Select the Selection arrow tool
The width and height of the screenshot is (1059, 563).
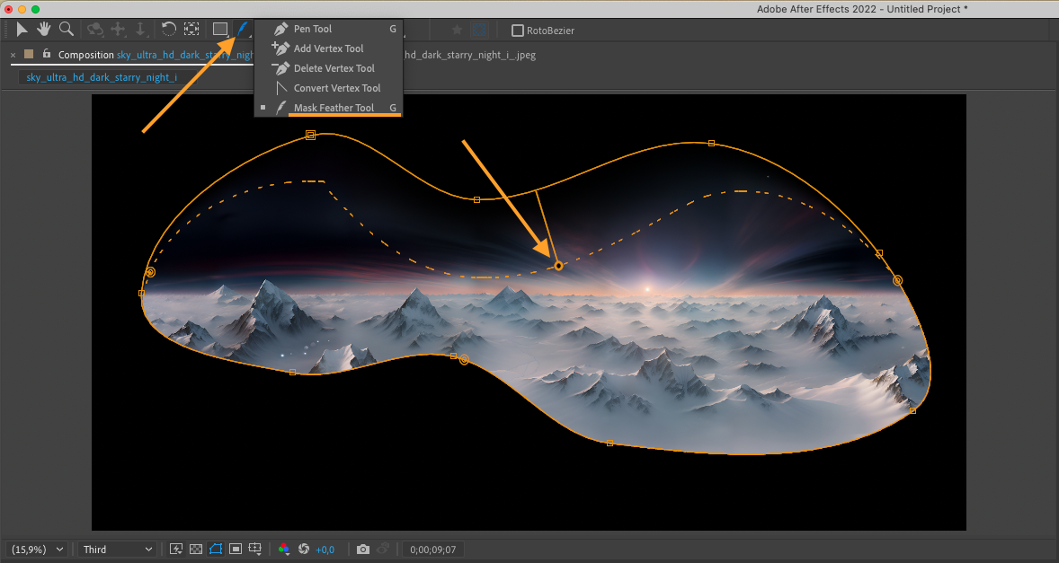click(x=22, y=29)
